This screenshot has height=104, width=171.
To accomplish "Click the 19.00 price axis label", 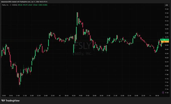I will point(166,25).
